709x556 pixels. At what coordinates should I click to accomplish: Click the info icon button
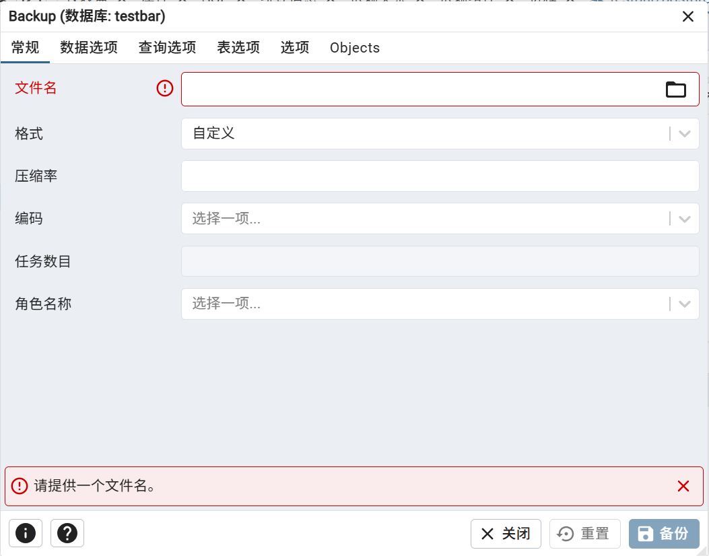26,534
